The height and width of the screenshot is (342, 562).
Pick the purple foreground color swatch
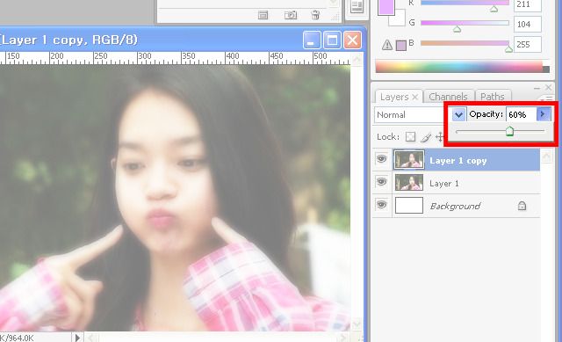(386, 6)
